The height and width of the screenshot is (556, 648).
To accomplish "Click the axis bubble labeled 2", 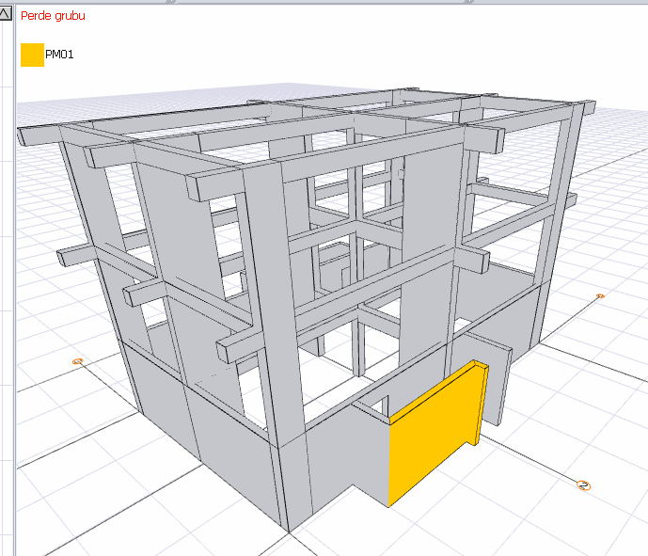I will pyautogui.click(x=583, y=485).
